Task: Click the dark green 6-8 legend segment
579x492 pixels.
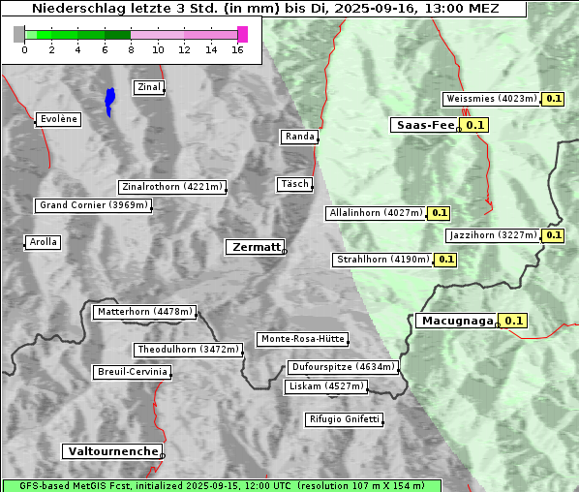Action: (x=118, y=35)
